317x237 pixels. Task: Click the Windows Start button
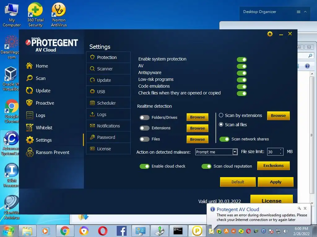coord(8,231)
